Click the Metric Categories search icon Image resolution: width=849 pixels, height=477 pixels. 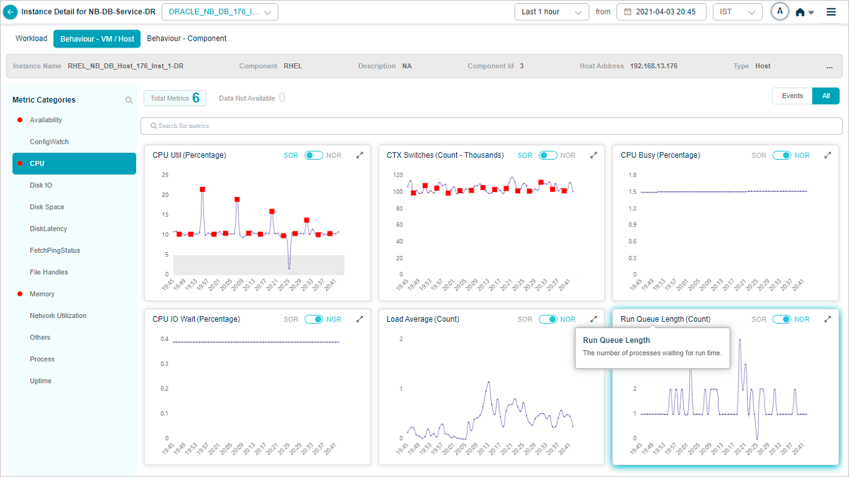pos(129,100)
